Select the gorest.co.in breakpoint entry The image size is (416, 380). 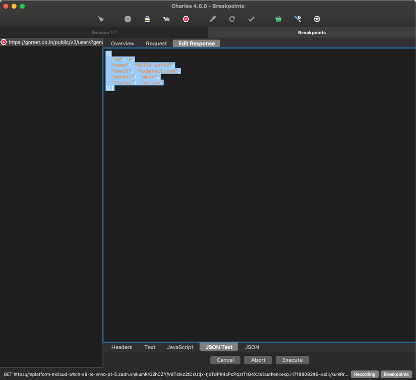coord(50,42)
